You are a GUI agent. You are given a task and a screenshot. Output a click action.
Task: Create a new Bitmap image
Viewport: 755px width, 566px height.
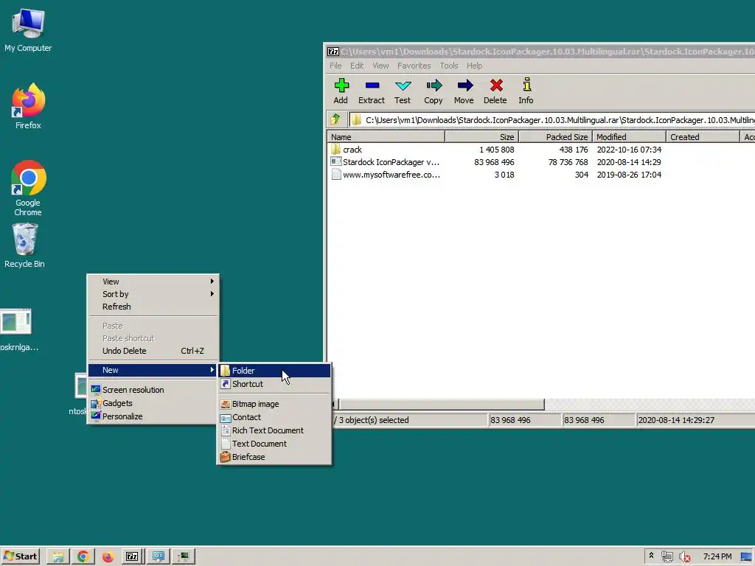(x=274, y=404)
